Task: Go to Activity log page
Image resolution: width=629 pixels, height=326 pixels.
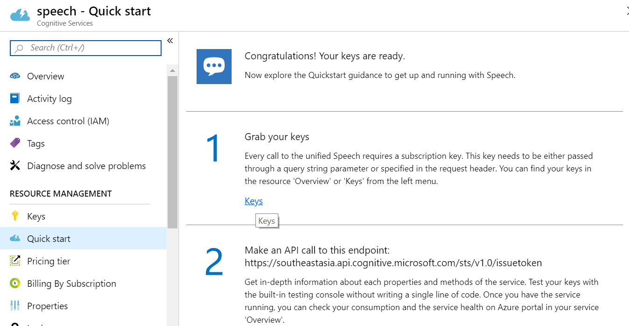Action: pos(49,99)
